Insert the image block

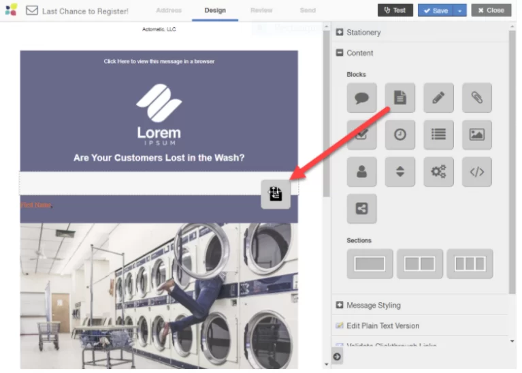tap(476, 135)
